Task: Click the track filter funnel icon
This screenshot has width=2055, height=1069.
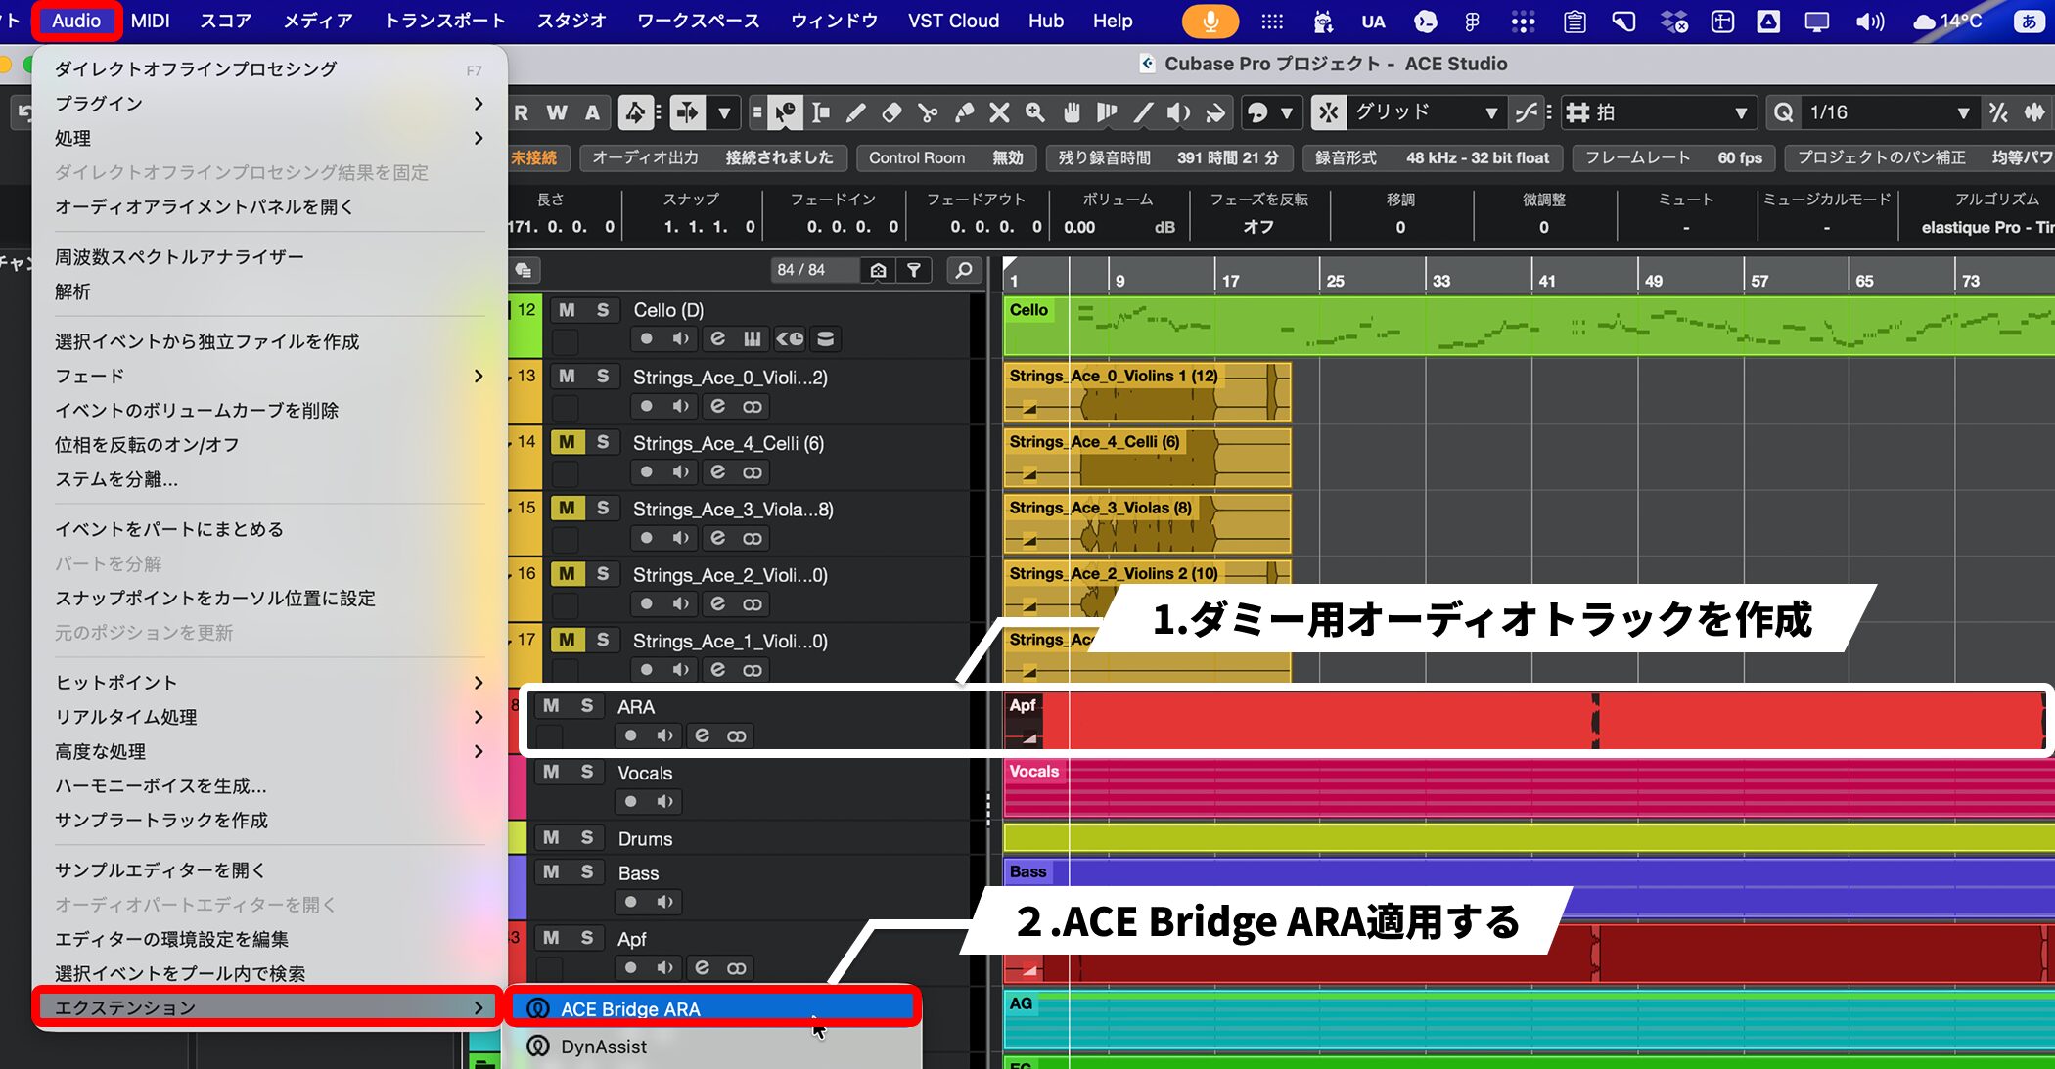Action: pos(914,270)
